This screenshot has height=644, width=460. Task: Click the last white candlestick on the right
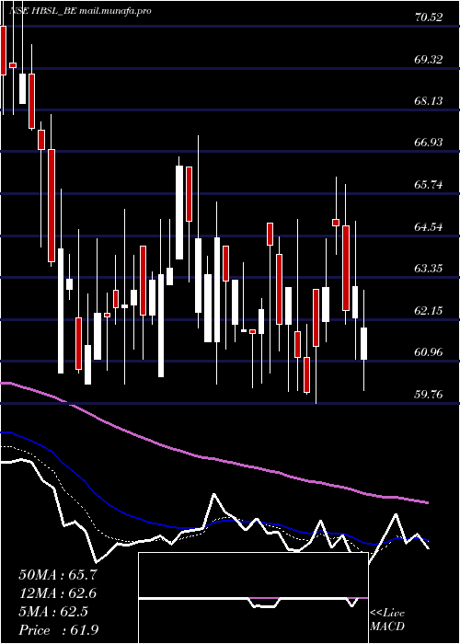click(x=363, y=343)
